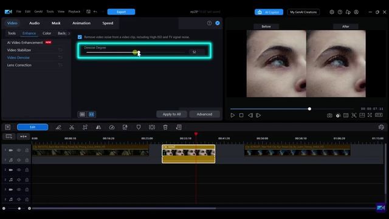The height and width of the screenshot is (219, 389).
Task: Click the media import icon left of Edit
Action: [x=8, y=127]
